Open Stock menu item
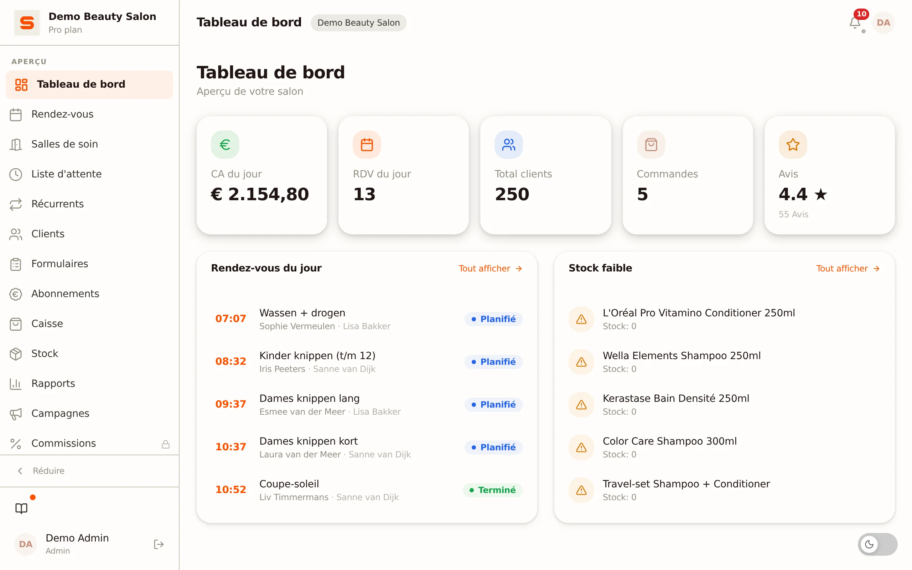Image resolution: width=912 pixels, height=570 pixels. point(89,354)
